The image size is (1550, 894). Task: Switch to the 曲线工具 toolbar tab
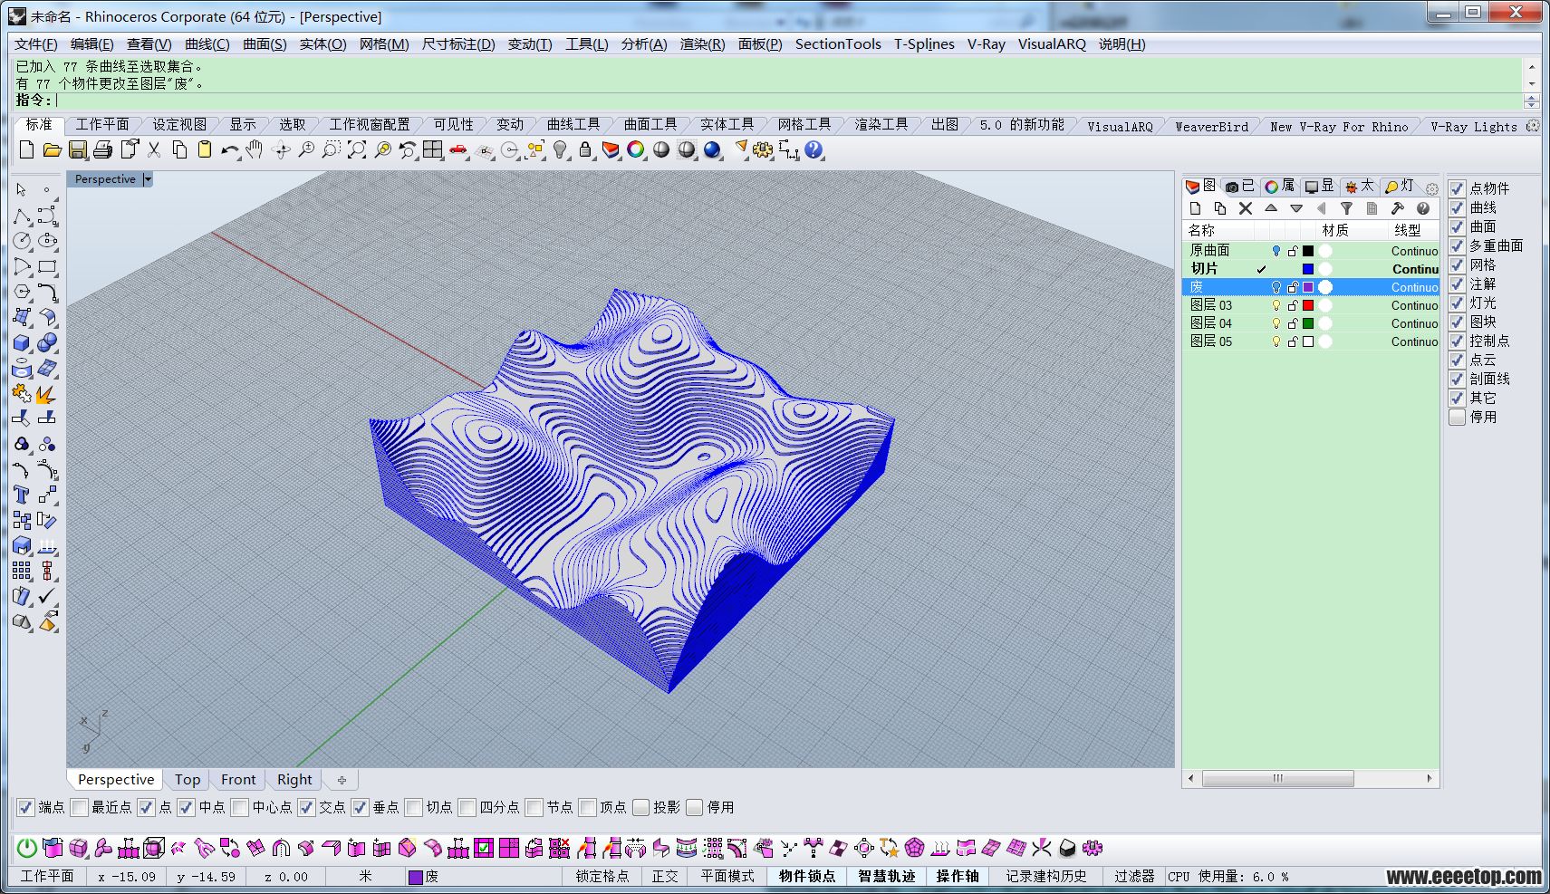point(573,124)
